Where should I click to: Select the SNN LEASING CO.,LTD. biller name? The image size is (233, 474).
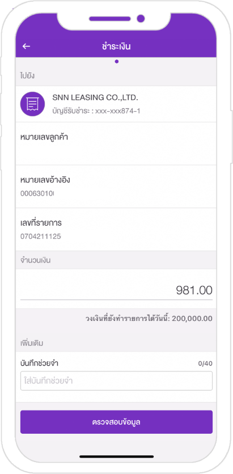(x=95, y=98)
